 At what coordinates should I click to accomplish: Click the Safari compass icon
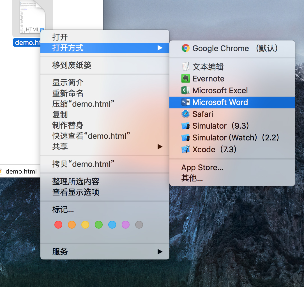[186, 114]
